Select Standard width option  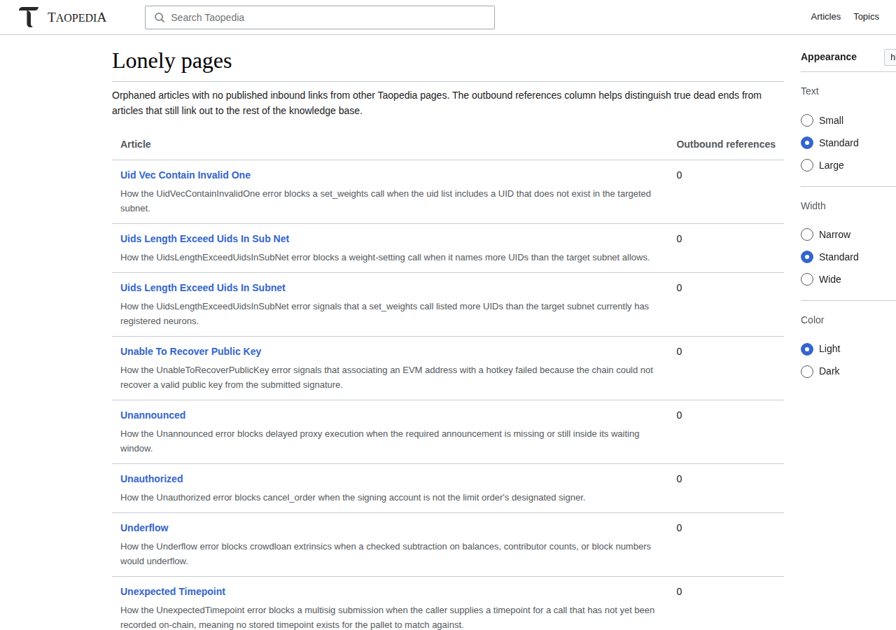[807, 257]
